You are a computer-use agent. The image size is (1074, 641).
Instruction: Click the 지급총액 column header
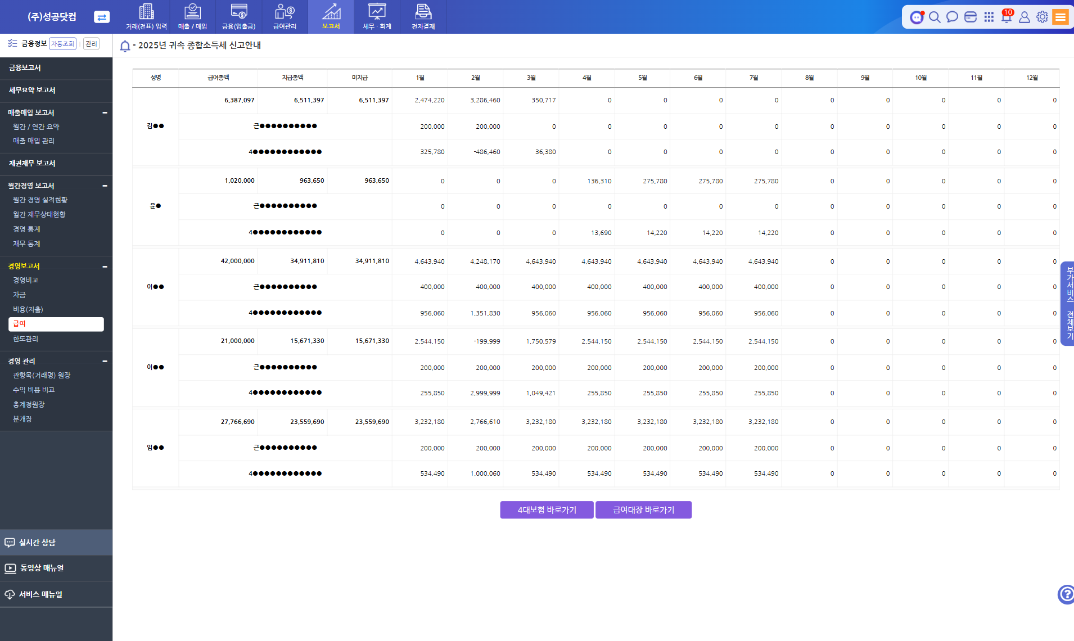(292, 78)
